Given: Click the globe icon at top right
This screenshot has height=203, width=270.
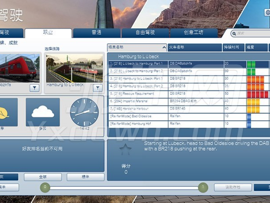Looking at the screenshot, I should click(x=268, y=12).
